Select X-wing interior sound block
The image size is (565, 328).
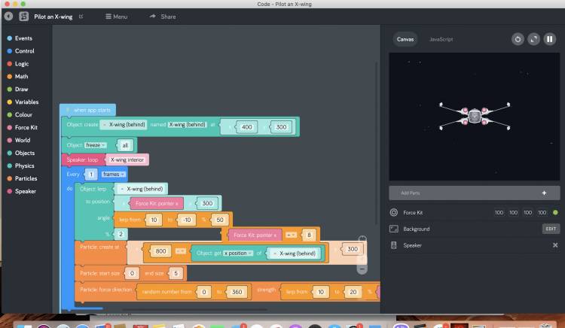click(127, 159)
